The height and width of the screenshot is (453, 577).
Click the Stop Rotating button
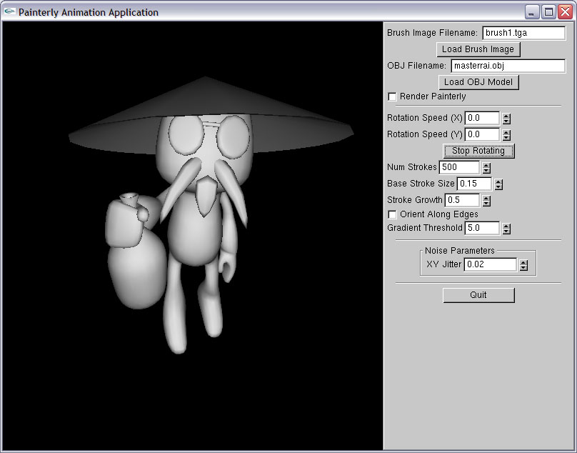478,151
